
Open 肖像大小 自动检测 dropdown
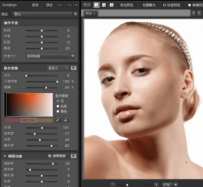click(x=73, y=56)
